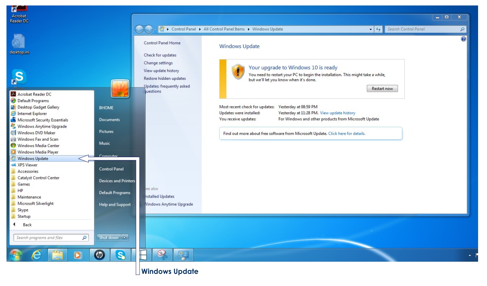The image size is (487, 286).
Task: Open Windows Explorer from the taskbar
Action: pos(58,255)
